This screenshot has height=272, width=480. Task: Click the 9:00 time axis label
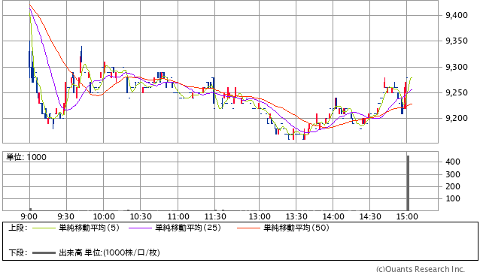tap(29, 216)
